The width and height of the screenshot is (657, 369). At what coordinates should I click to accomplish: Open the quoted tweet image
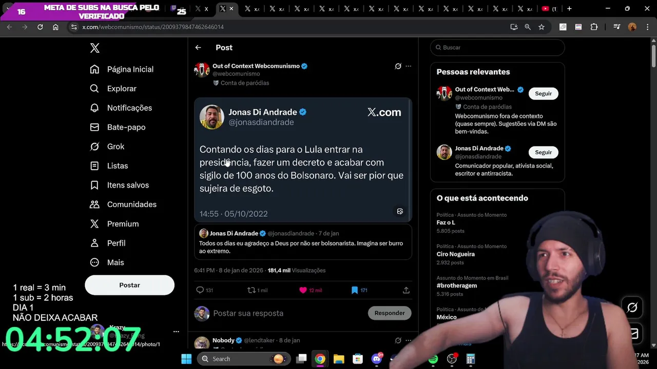[x=303, y=160]
